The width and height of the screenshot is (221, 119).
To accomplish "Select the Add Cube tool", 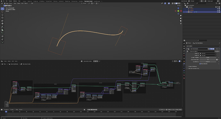I will [x=2, y=33].
